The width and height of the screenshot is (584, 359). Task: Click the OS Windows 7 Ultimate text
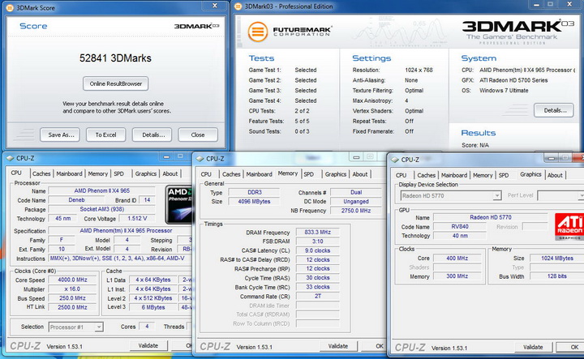[x=504, y=91]
